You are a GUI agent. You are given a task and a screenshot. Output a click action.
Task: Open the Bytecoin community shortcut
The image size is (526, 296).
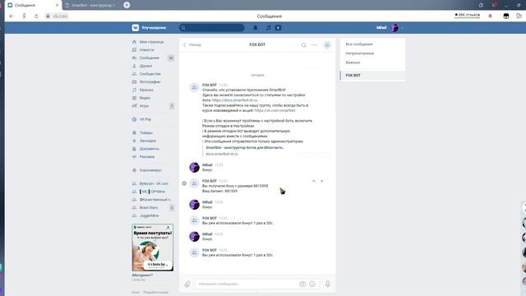(154, 183)
